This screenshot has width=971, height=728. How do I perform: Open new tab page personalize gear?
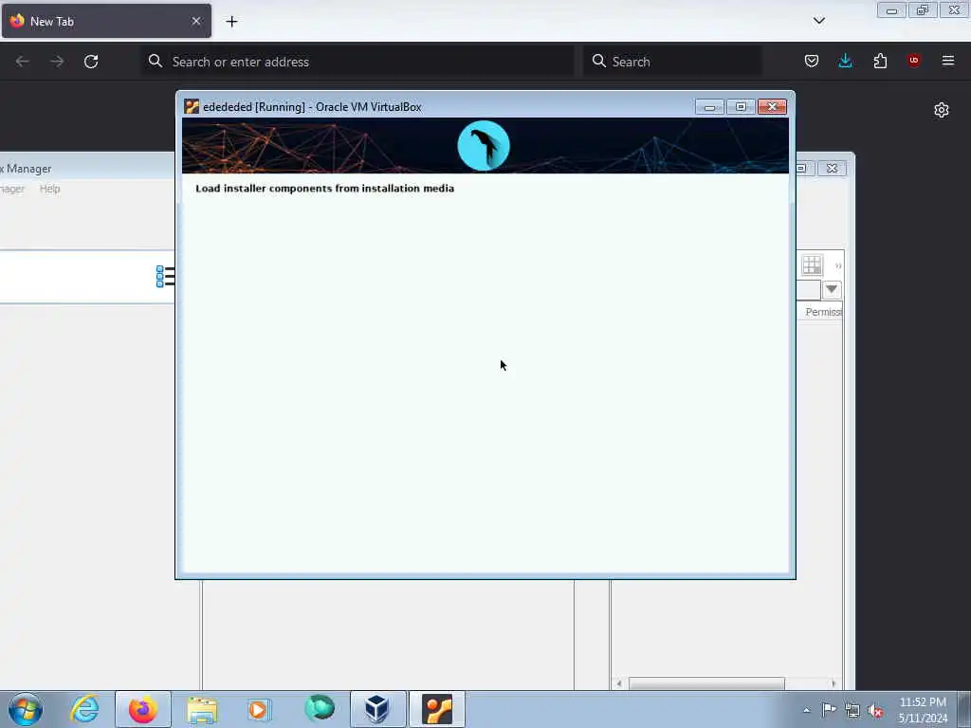tap(942, 110)
